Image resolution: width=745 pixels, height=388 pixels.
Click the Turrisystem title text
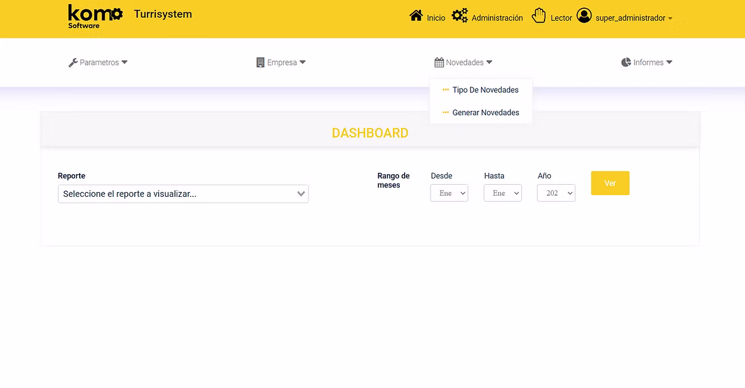click(163, 15)
